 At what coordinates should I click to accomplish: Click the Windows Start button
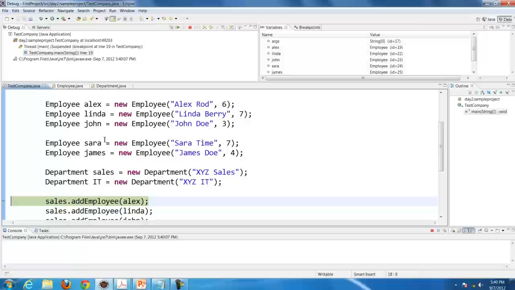pyautogui.click(x=9, y=285)
